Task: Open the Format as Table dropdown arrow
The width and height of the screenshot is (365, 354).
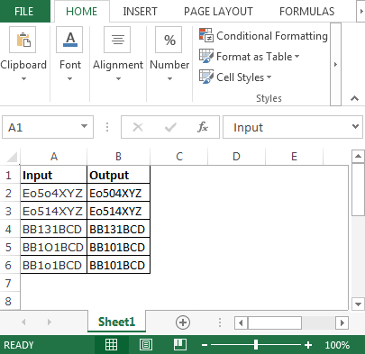Action: point(297,57)
